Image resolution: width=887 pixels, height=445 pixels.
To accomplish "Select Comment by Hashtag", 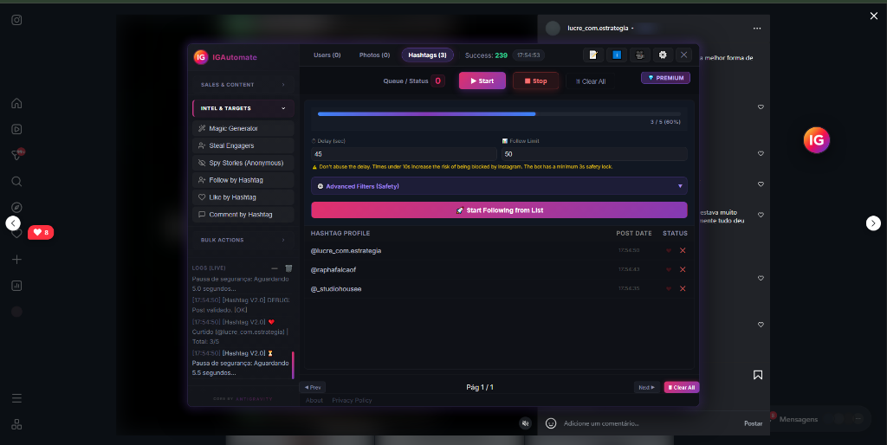I will coord(243,215).
